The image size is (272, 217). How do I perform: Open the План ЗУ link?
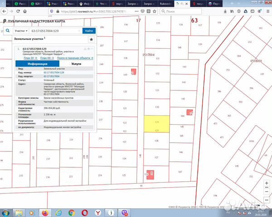click(x=30, y=58)
